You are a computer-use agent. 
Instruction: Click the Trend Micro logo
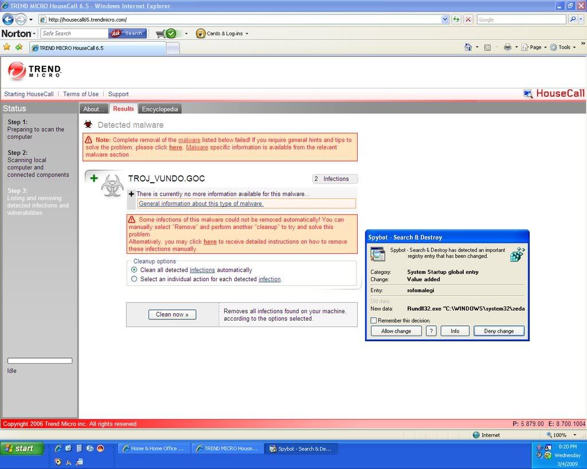point(34,71)
